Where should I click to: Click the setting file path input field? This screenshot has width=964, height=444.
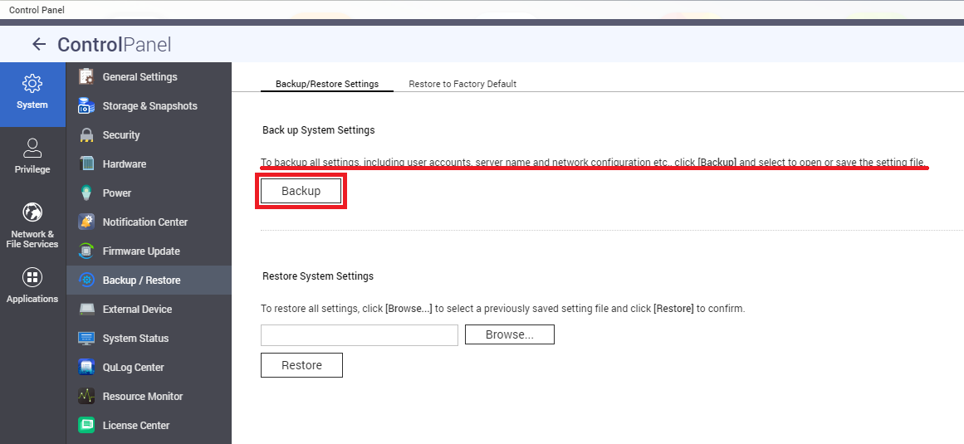click(x=359, y=335)
